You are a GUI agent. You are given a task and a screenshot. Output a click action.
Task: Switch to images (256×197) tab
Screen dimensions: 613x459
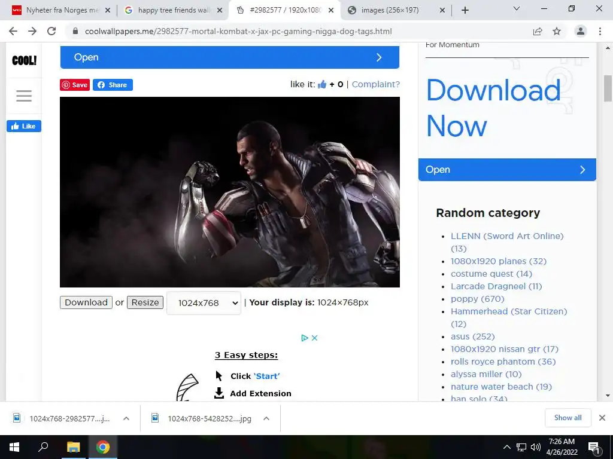click(396, 10)
